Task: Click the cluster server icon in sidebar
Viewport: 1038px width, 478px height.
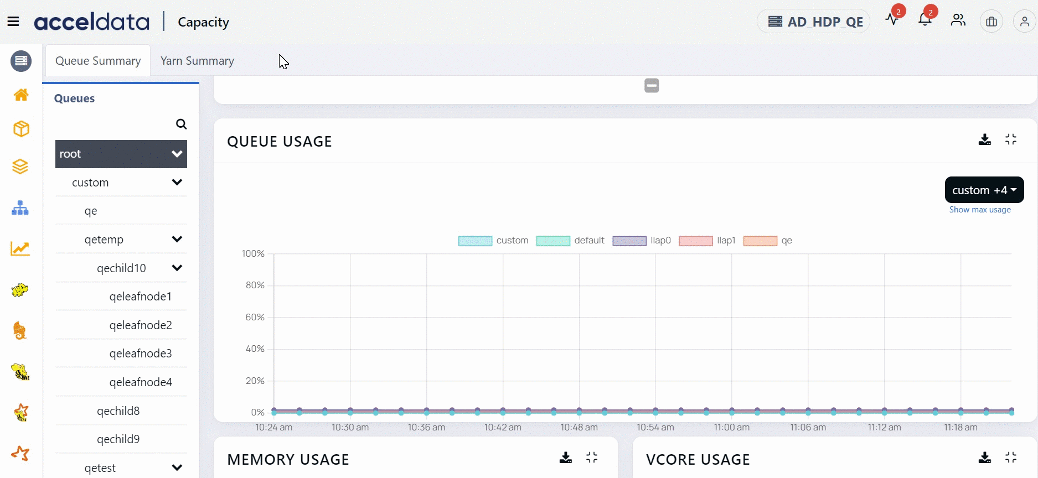Action: click(21, 61)
